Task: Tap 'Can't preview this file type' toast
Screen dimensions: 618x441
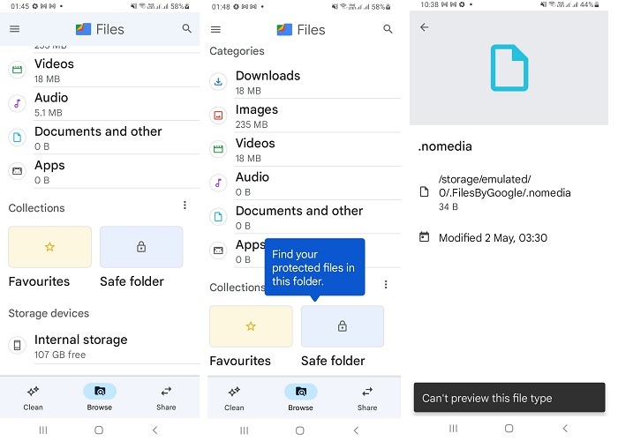Action: 509,398
